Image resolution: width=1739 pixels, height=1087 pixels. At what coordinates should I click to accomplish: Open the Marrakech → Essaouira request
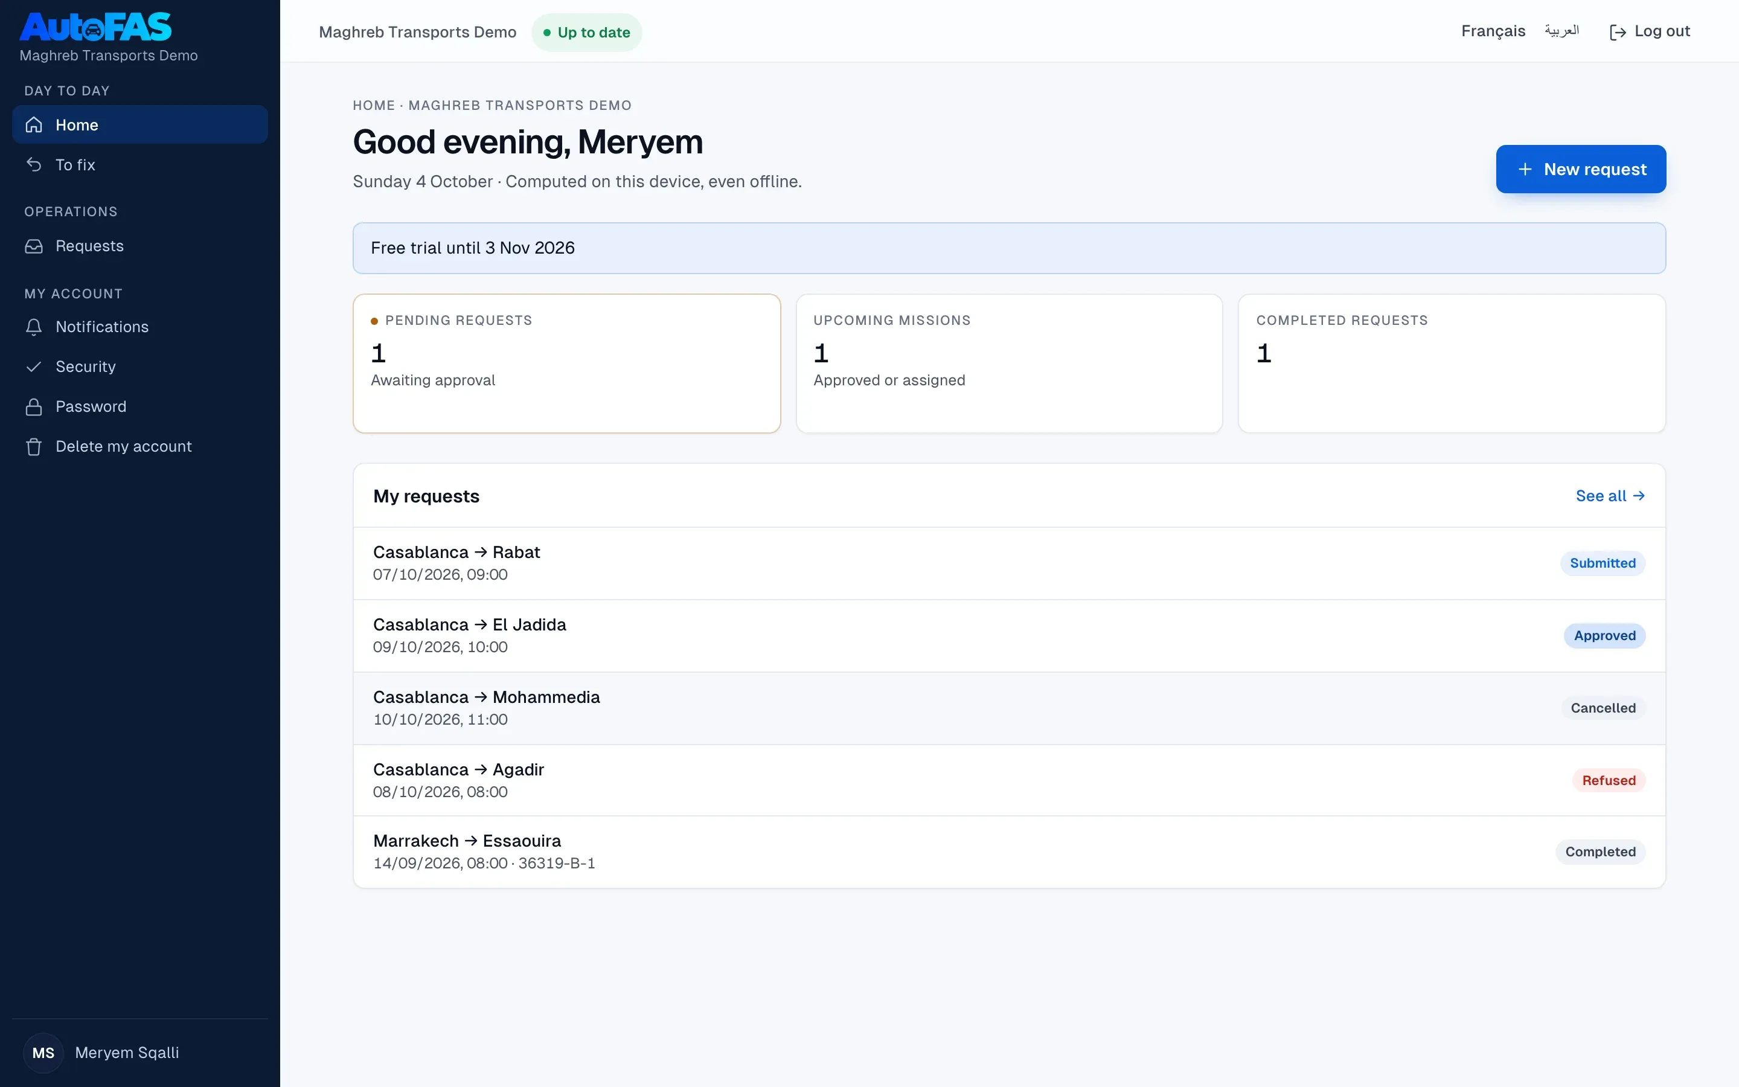tap(1009, 852)
